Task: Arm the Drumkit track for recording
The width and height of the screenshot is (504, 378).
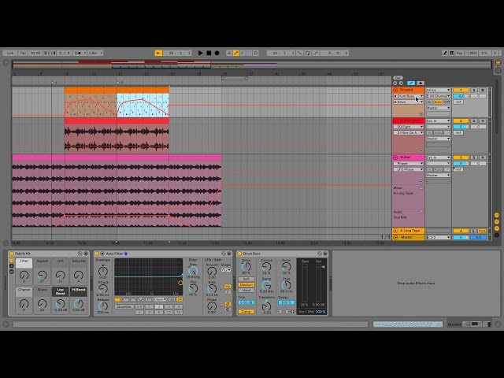Action: pyautogui.click(x=482, y=90)
